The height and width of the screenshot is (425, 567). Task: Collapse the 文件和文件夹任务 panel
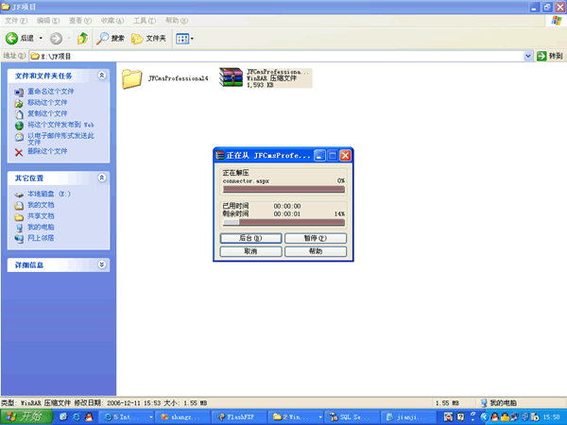(x=102, y=76)
